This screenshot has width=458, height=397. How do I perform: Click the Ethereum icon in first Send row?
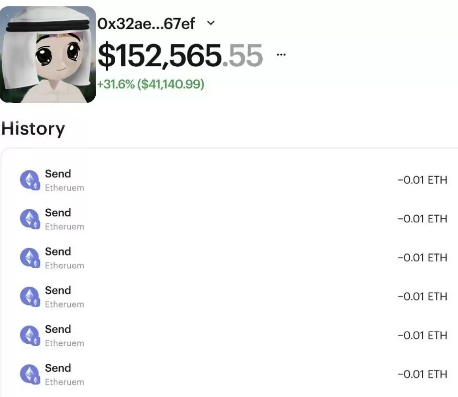point(30,180)
